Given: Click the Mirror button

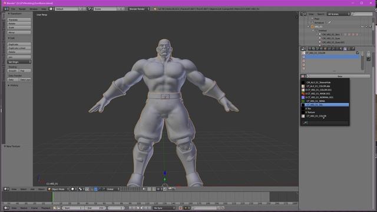Looking at the screenshot, I should (19, 32).
